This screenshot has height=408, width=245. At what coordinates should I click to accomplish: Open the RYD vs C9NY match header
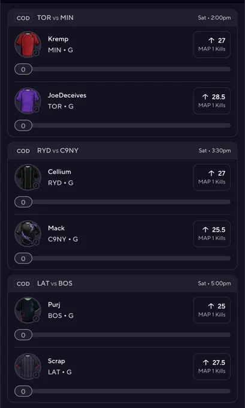point(122,151)
